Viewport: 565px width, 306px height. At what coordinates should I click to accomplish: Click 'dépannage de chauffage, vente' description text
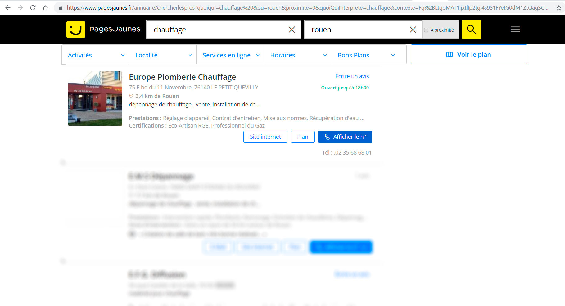point(194,105)
